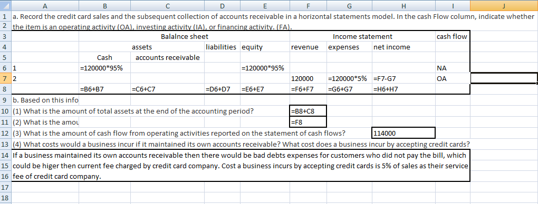538x204 pixels.
Task: Select column D header
Action: click(222, 5)
